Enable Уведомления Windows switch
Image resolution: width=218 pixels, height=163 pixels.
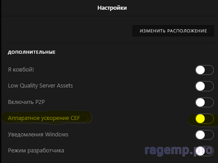click(x=204, y=135)
